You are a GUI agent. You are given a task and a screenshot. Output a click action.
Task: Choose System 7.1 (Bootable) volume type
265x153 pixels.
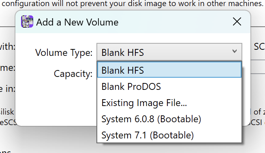(x=169, y=135)
